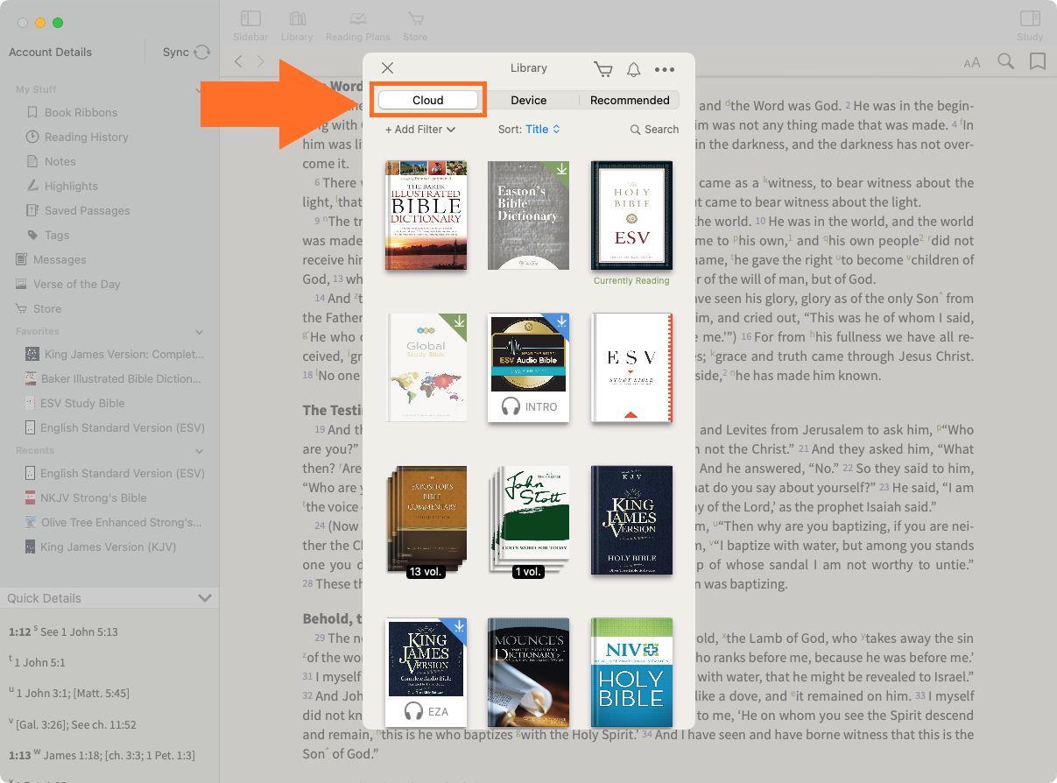Change the Sort by Title dropdown
Screen dimensions: 1057x783
pyautogui.click(x=529, y=129)
